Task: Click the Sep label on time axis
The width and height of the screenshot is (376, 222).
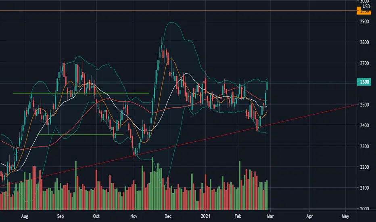Action: point(61,216)
